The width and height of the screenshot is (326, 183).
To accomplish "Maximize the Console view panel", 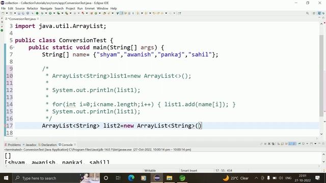I will [323, 143].
